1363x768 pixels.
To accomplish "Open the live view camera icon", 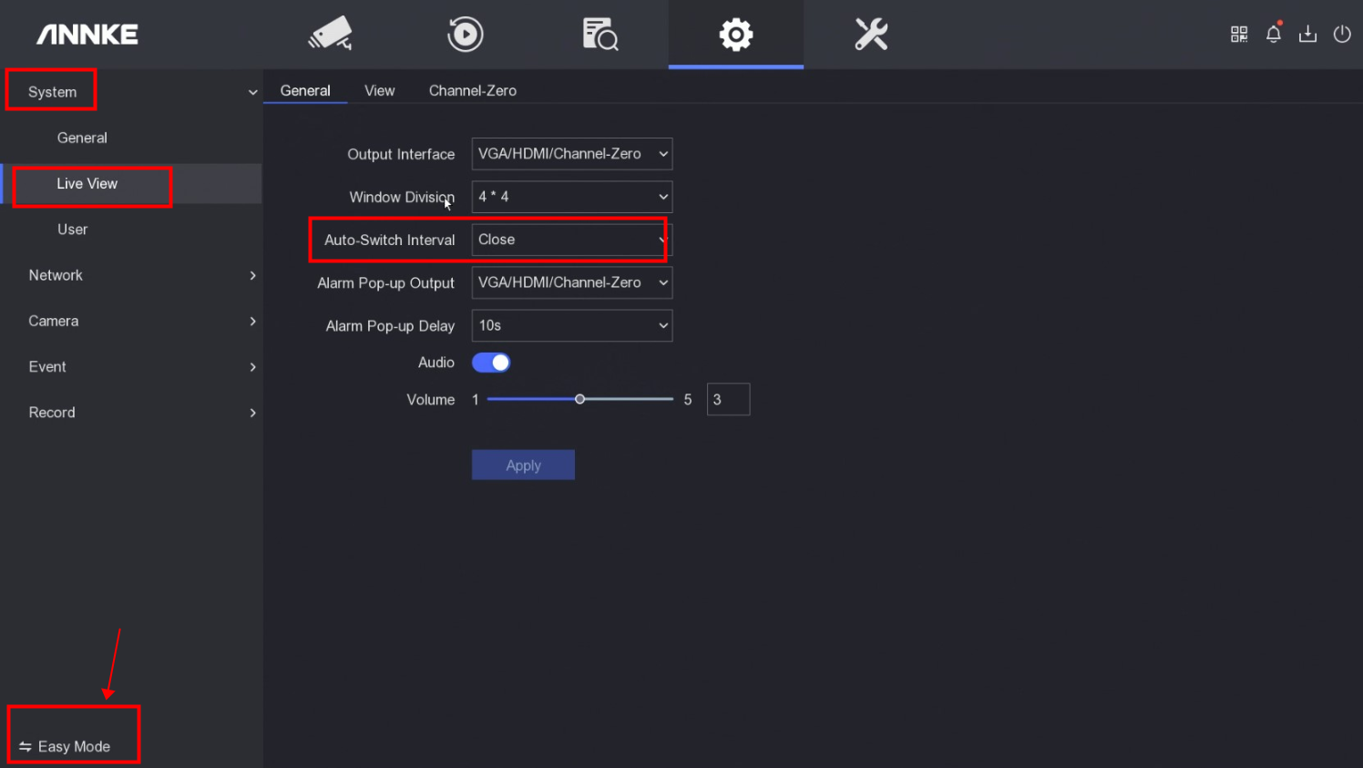I will (330, 34).
